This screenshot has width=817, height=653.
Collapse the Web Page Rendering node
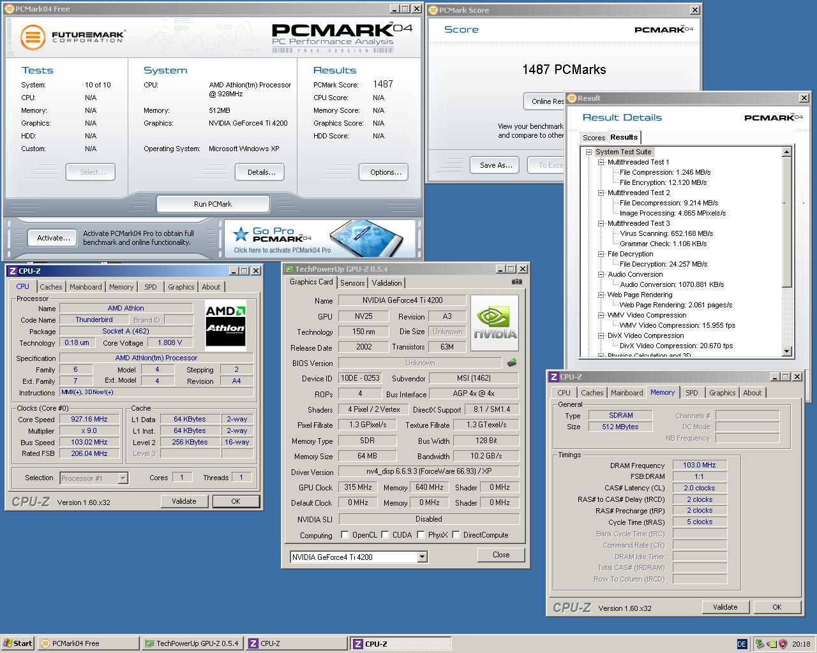pos(601,295)
